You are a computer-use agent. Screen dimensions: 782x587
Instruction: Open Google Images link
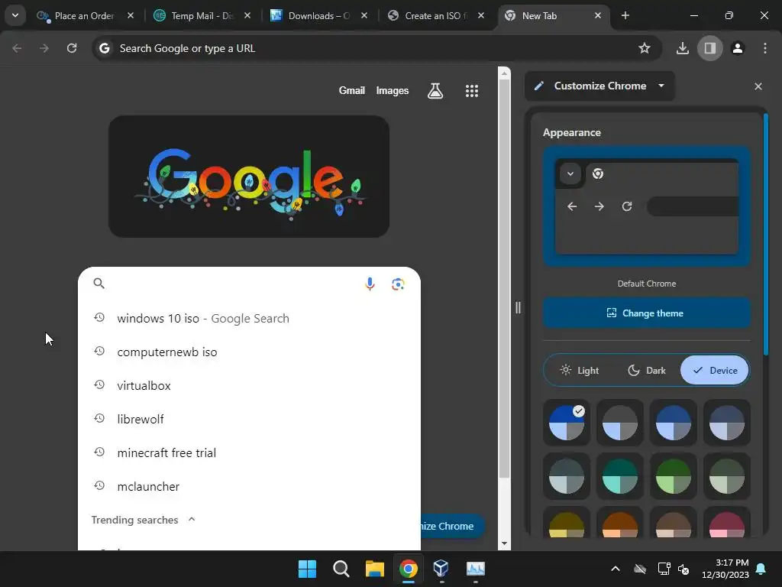pyautogui.click(x=392, y=91)
